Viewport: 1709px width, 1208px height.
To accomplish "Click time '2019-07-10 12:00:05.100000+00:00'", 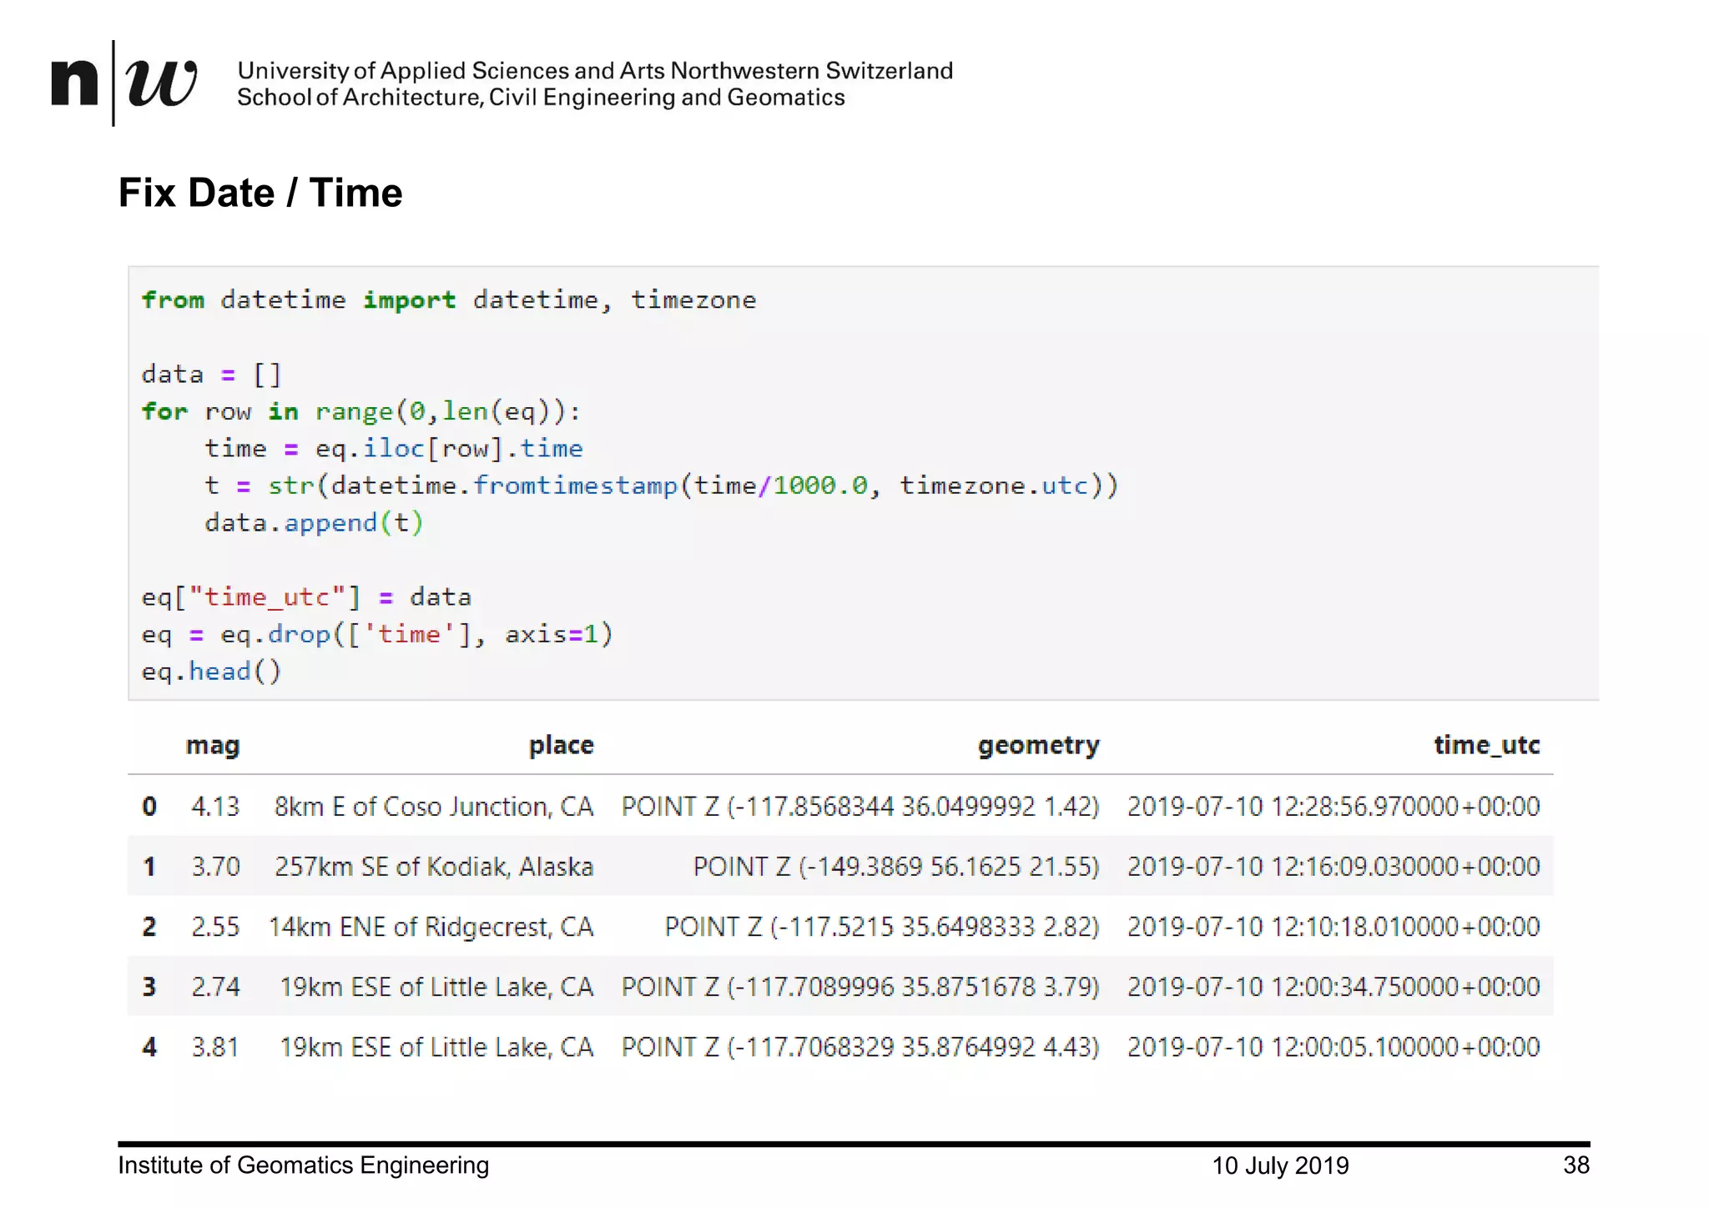I will [1333, 1047].
